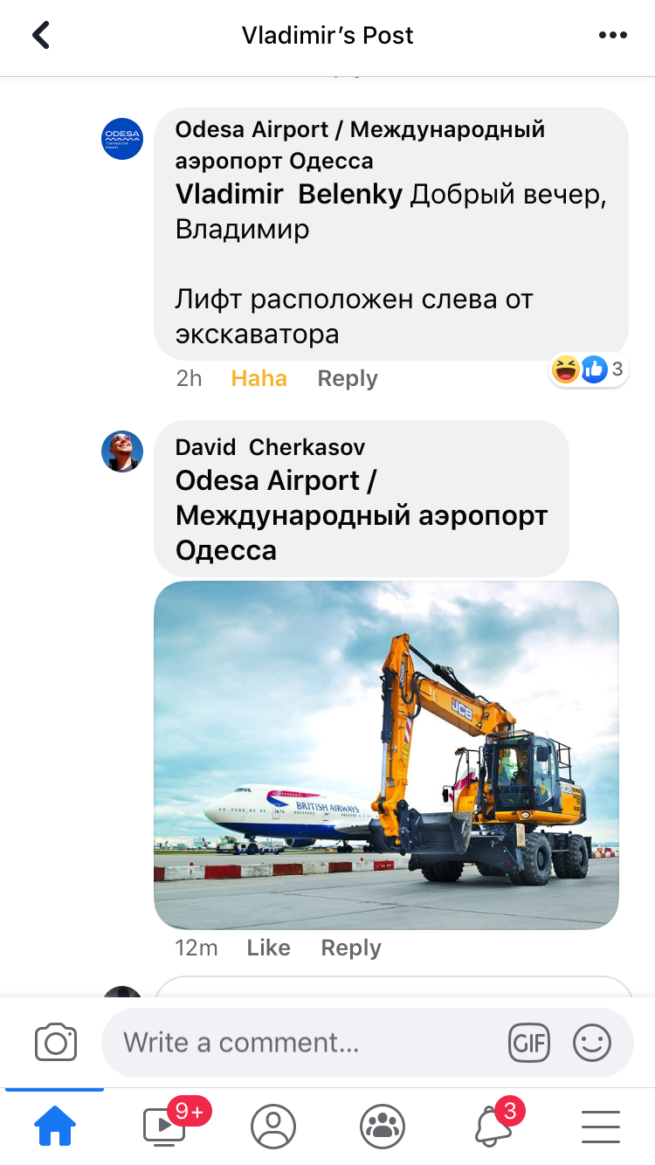Open the Profile tab icon

pos(273,1127)
